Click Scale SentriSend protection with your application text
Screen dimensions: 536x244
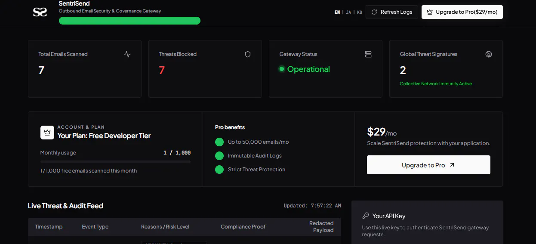point(428,143)
